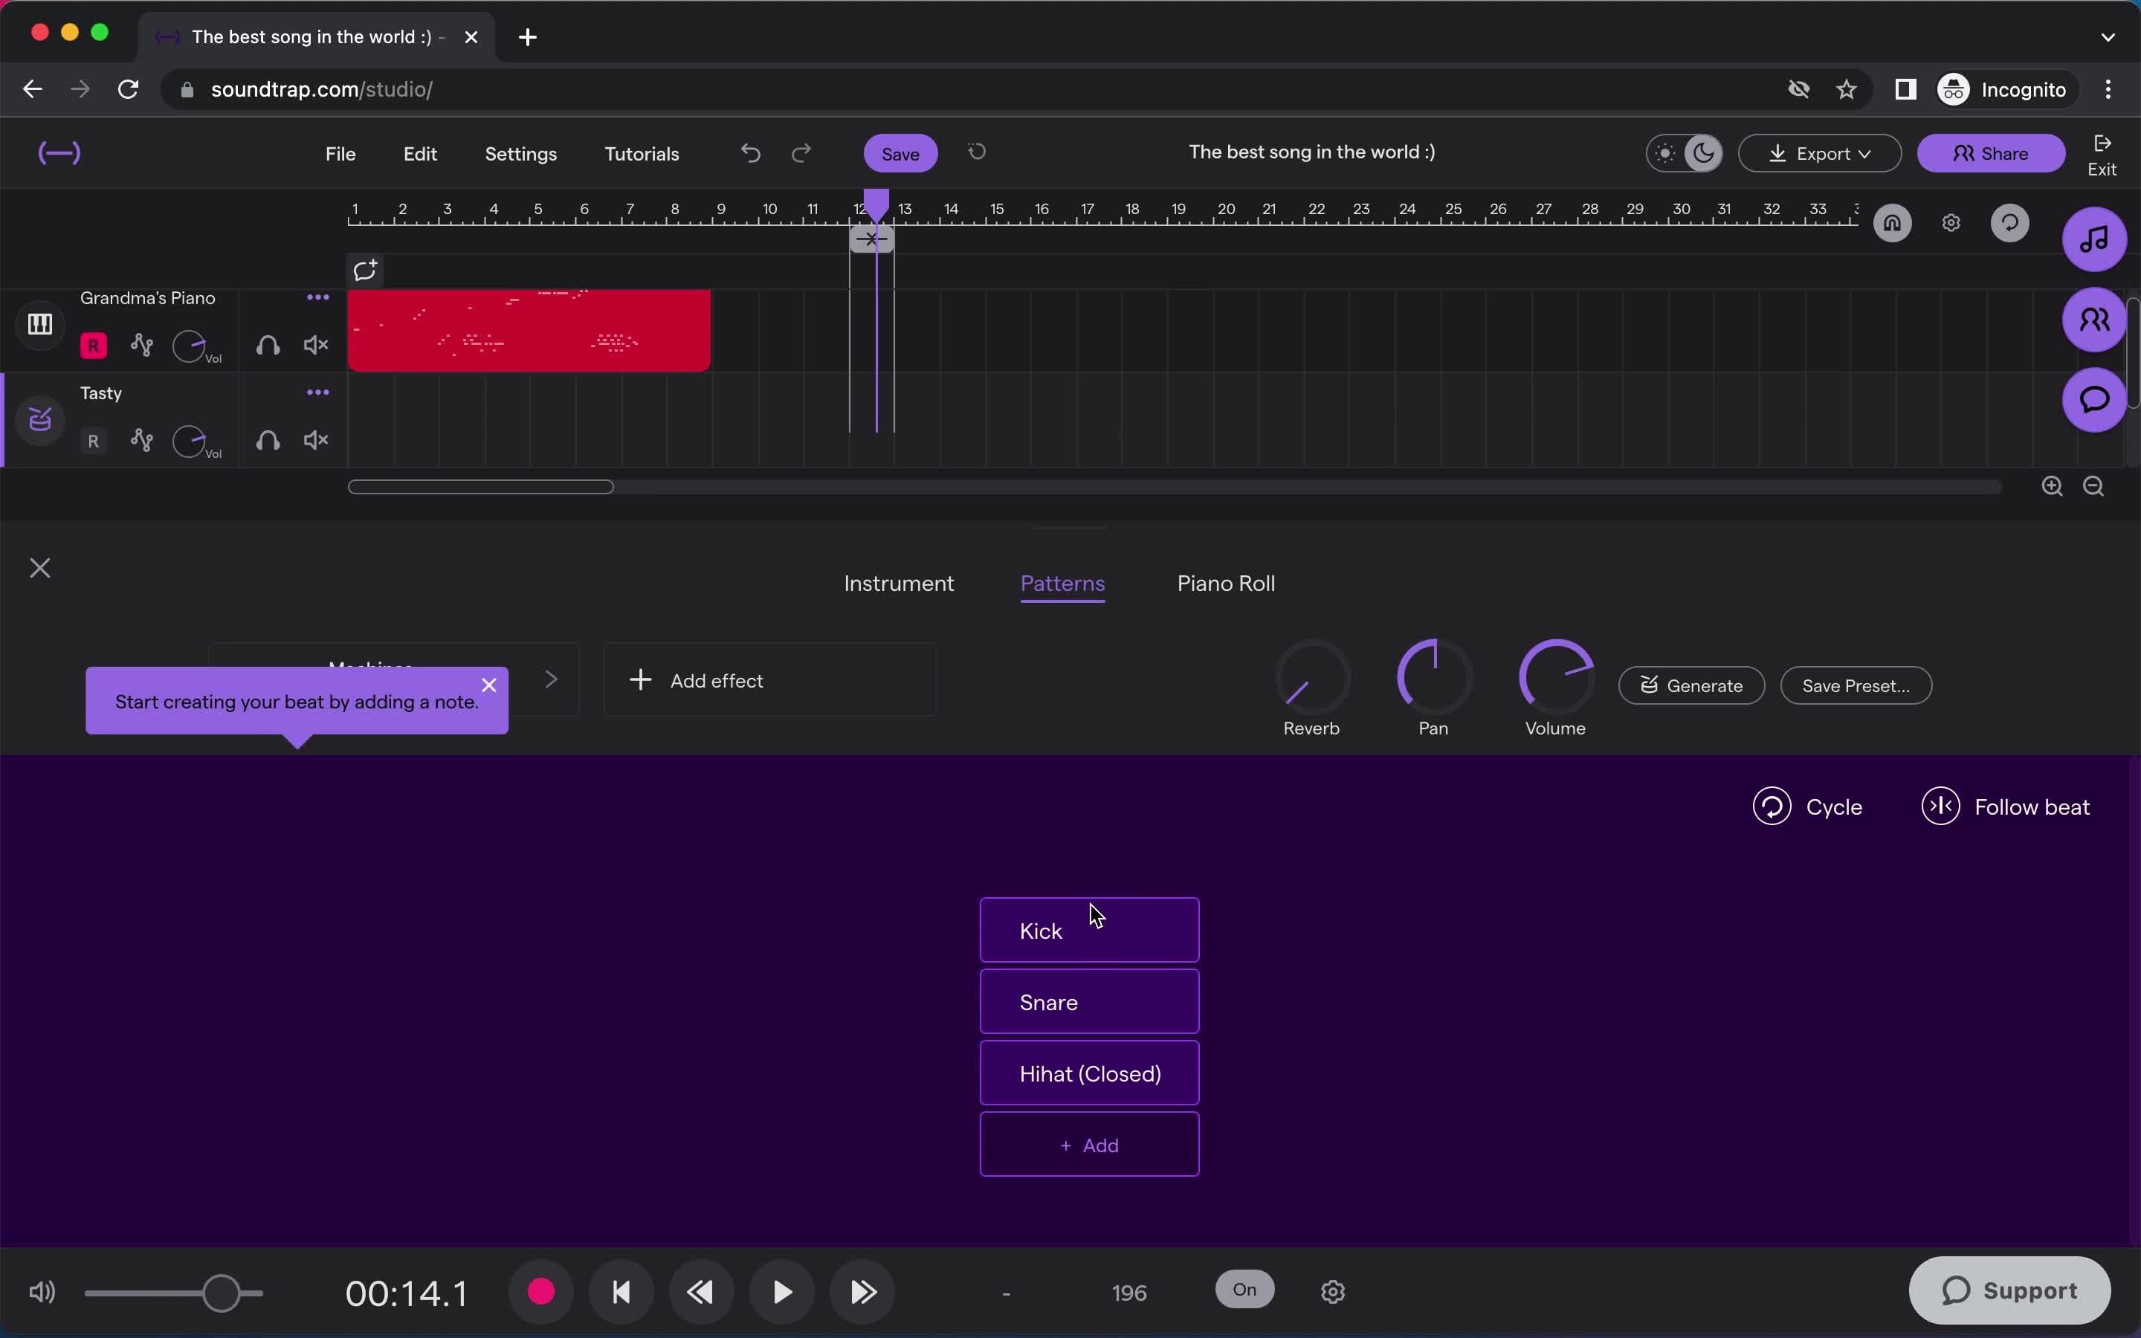Dismiss the beat creation tooltip
This screenshot has width=2141, height=1338.
point(489,685)
